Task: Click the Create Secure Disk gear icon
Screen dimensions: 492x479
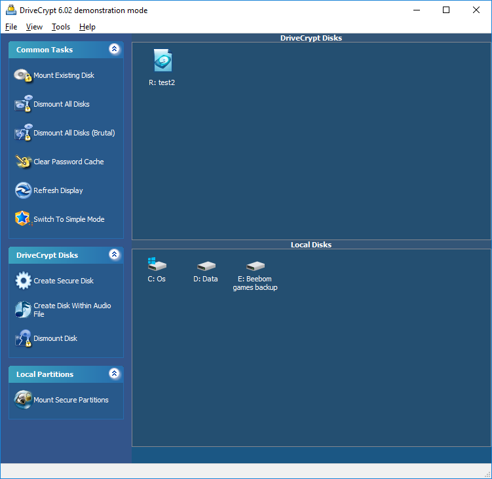Action: click(23, 281)
